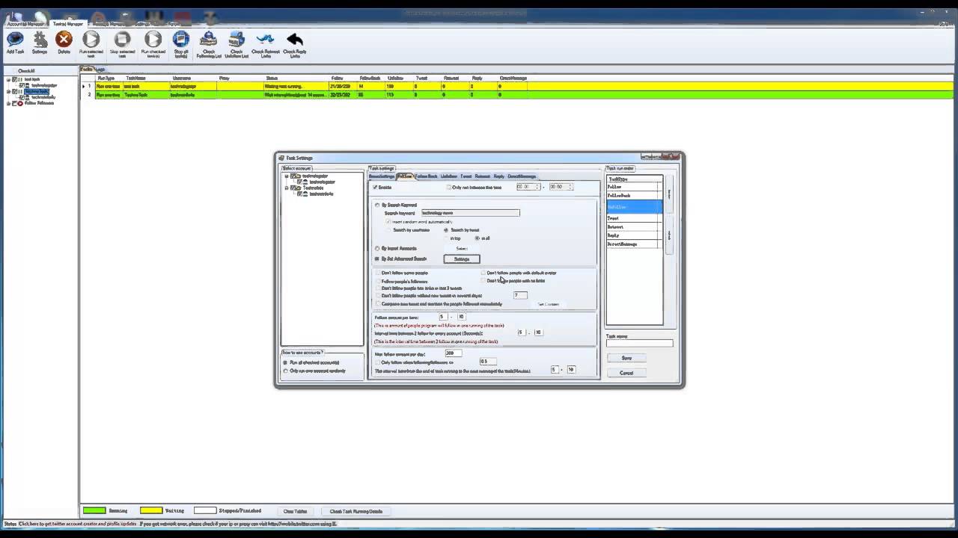Open the Unfollow tab in Task Settings
This screenshot has height=538, width=958.
pyautogui.click(x=448, y=176)
